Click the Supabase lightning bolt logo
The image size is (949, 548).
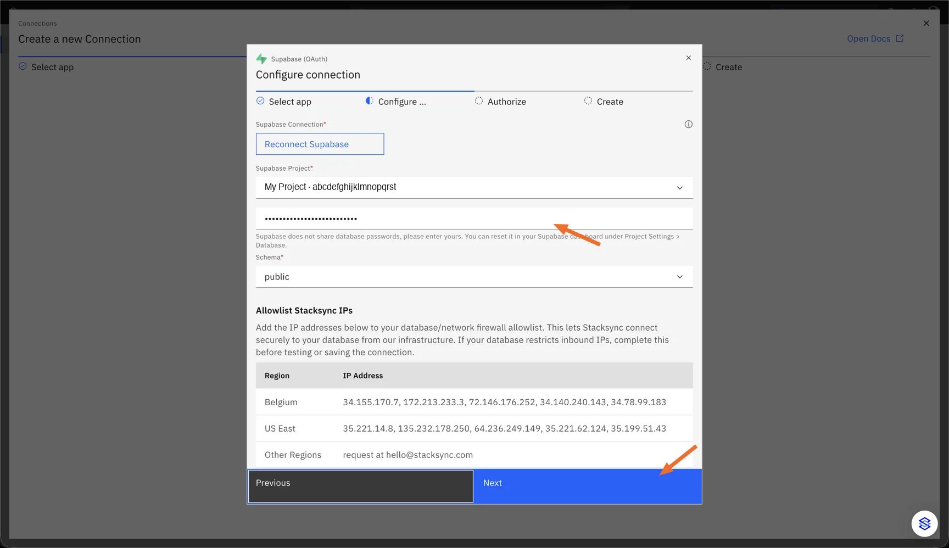coord(261,59)
